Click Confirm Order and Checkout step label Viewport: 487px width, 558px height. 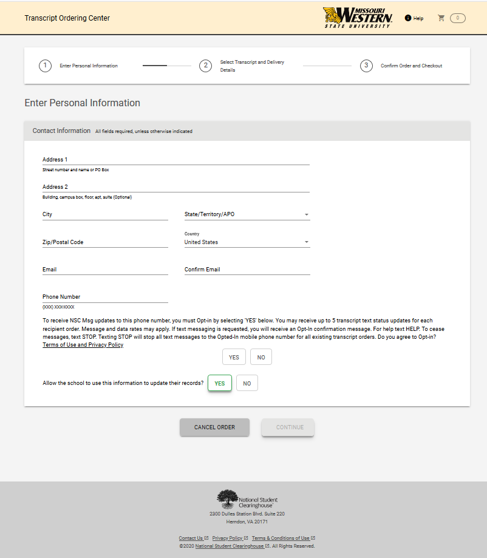pos(411,66)
